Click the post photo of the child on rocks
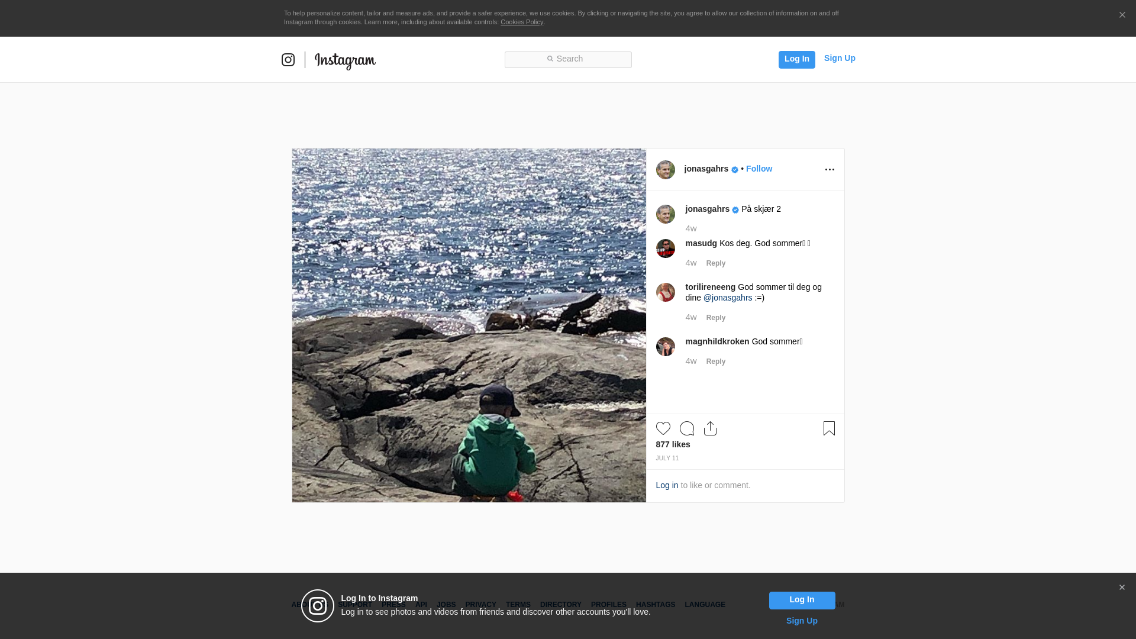This screenshot has height=639, width=1136. point(469,325)
